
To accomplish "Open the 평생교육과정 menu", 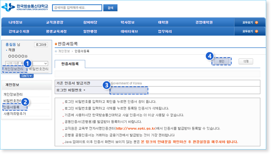I will pos(56,31).
